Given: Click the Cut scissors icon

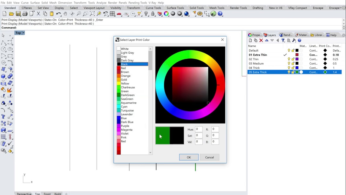Looking at the screenshot, I should point(38,14).
